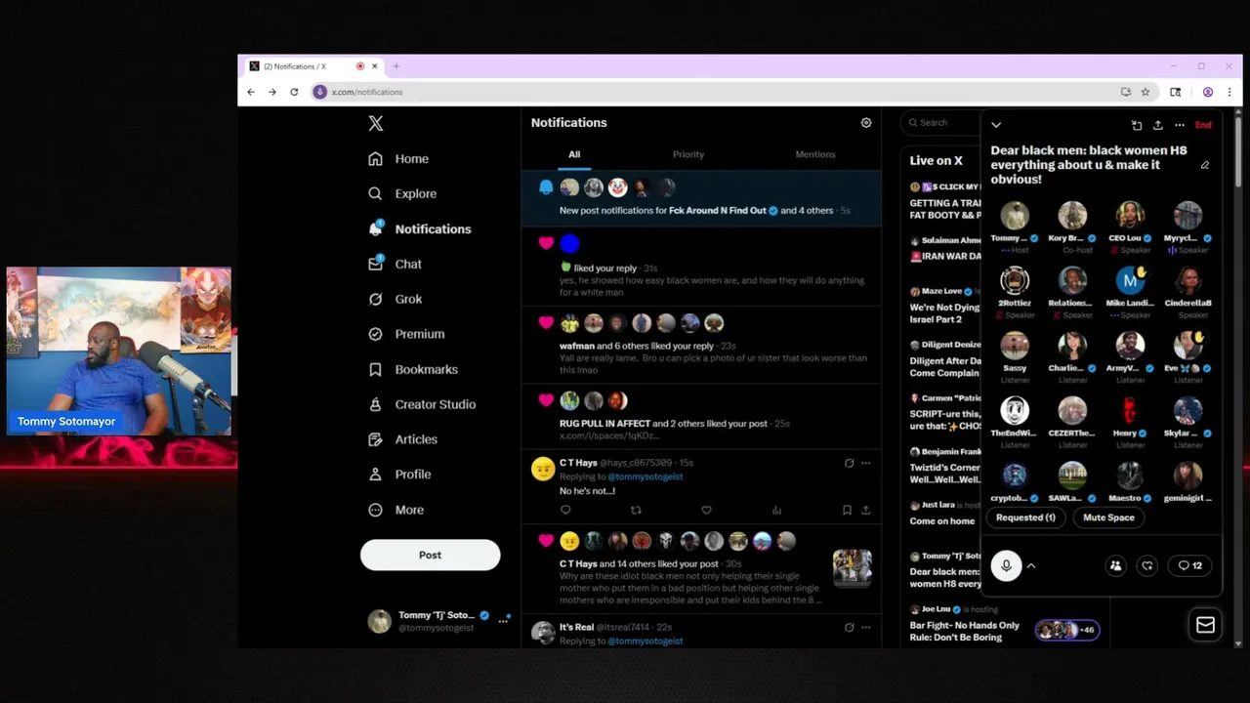Expand More menu in sidebar
Screen dimensions: 1250x703
396,510
